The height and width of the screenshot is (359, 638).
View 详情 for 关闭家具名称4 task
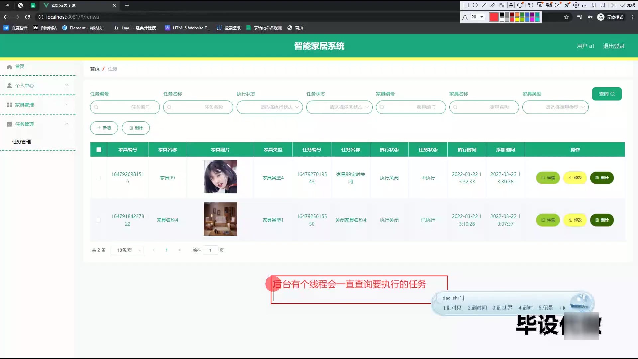[548, 220]
